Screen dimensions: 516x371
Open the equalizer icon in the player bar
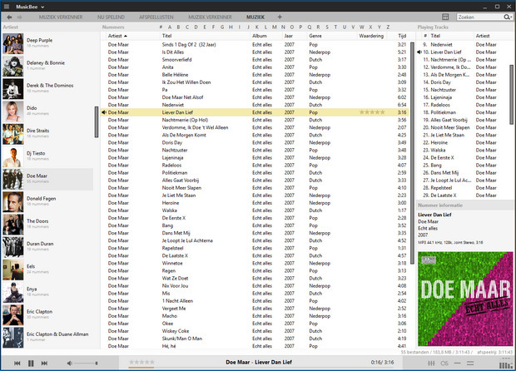[431, 364]
